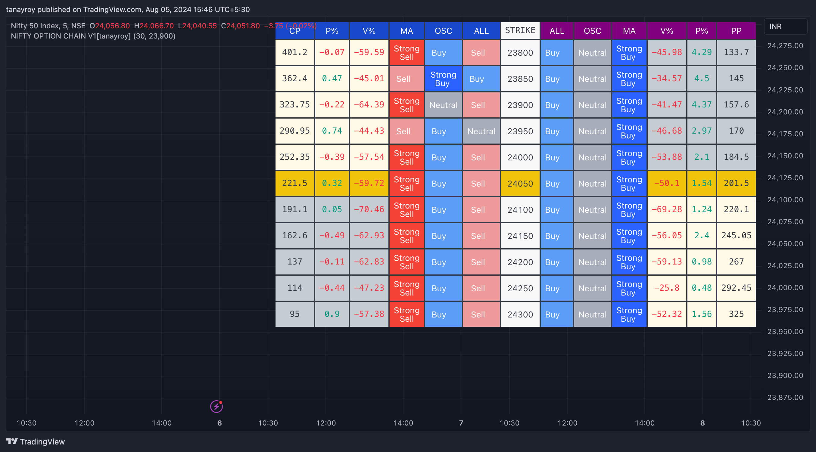This screenshot has width=816, height=452.
Task: Click the call-side CP column header
Action: click(x=294, y=31)
